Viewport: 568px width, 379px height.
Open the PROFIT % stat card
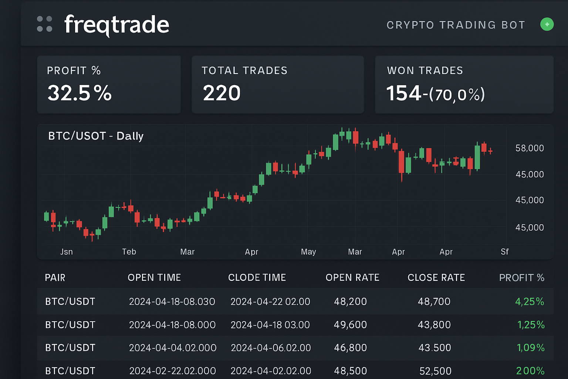[x=109, y=84]
